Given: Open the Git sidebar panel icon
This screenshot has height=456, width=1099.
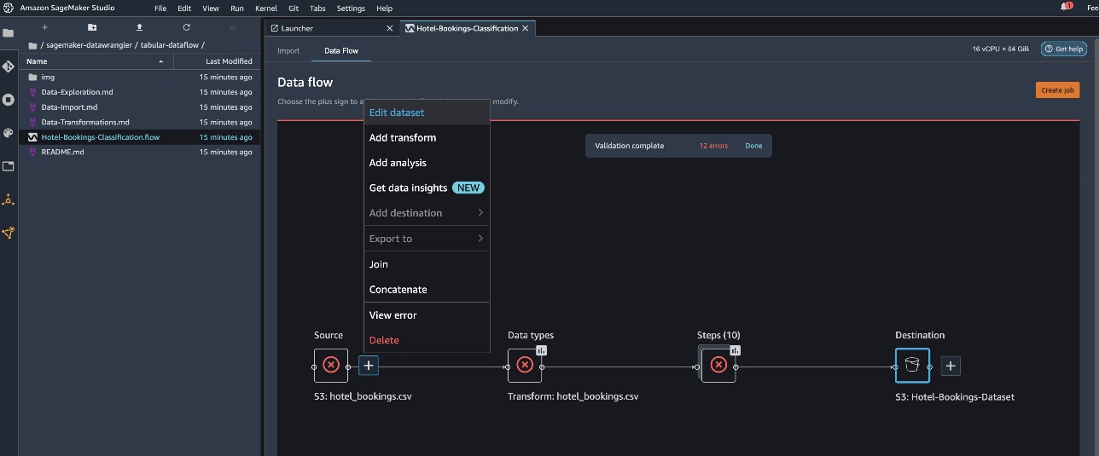Looking at the screenshot, I should coord(8,66).
